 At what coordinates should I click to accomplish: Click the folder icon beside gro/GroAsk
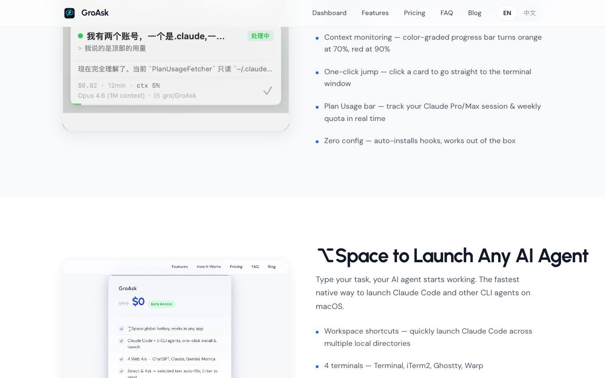click(x=156, y=96)
